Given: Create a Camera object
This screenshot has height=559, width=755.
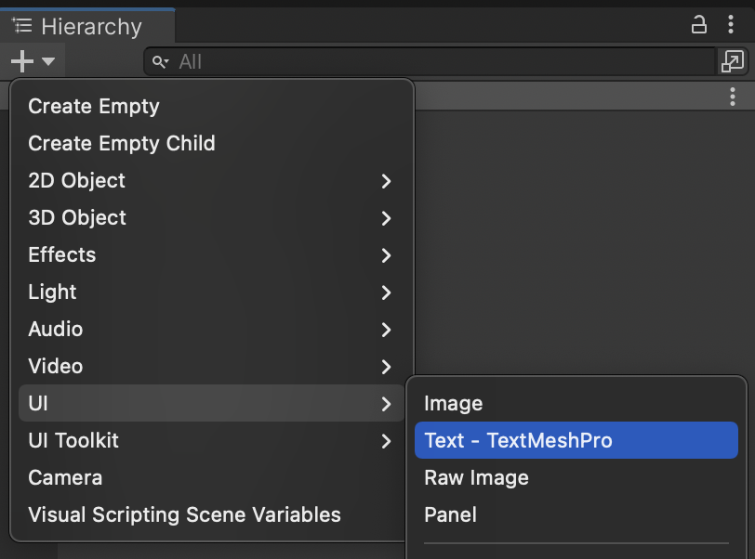Looking at the screenshot, I should 65,478.
